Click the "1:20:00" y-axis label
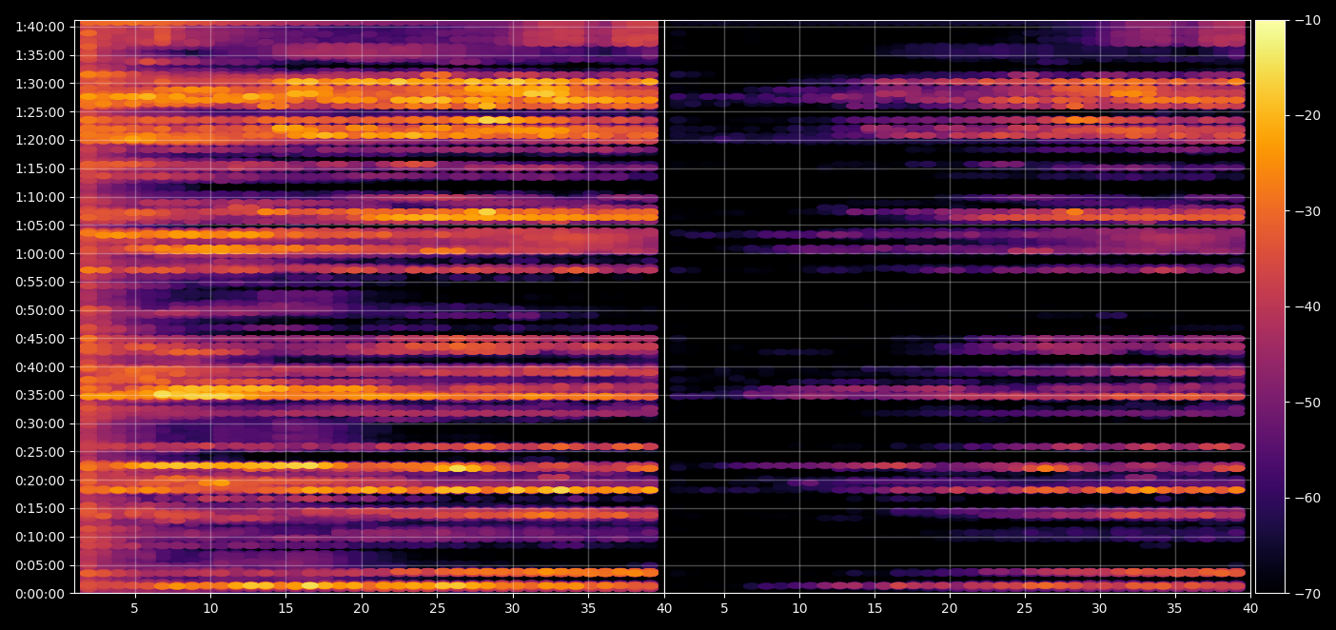This screenshot has width=1336, height=630. point(40,140)
